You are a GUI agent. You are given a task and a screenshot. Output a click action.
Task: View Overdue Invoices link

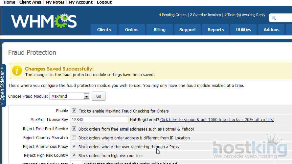point(207,15)
